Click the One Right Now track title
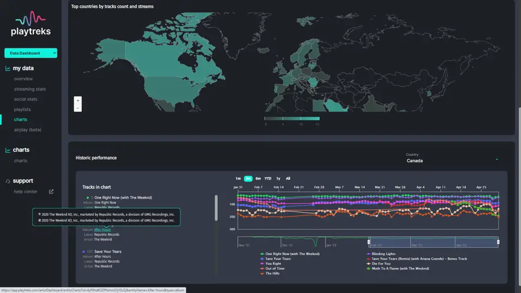 coord(123,198)
